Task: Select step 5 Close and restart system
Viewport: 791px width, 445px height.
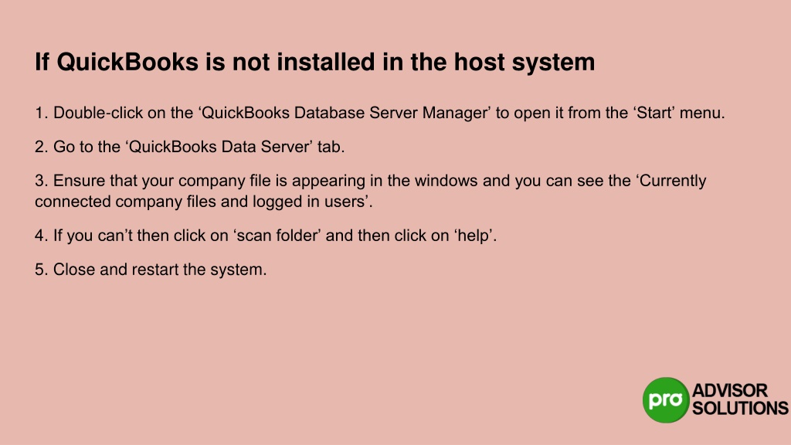Action: pyautogui.click(x=151, y=270)
